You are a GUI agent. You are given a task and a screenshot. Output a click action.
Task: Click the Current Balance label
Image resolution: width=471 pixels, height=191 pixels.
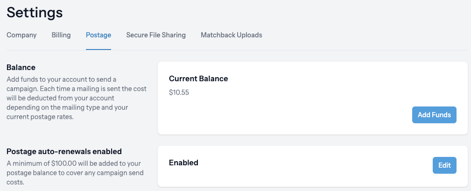pos(198,78)
